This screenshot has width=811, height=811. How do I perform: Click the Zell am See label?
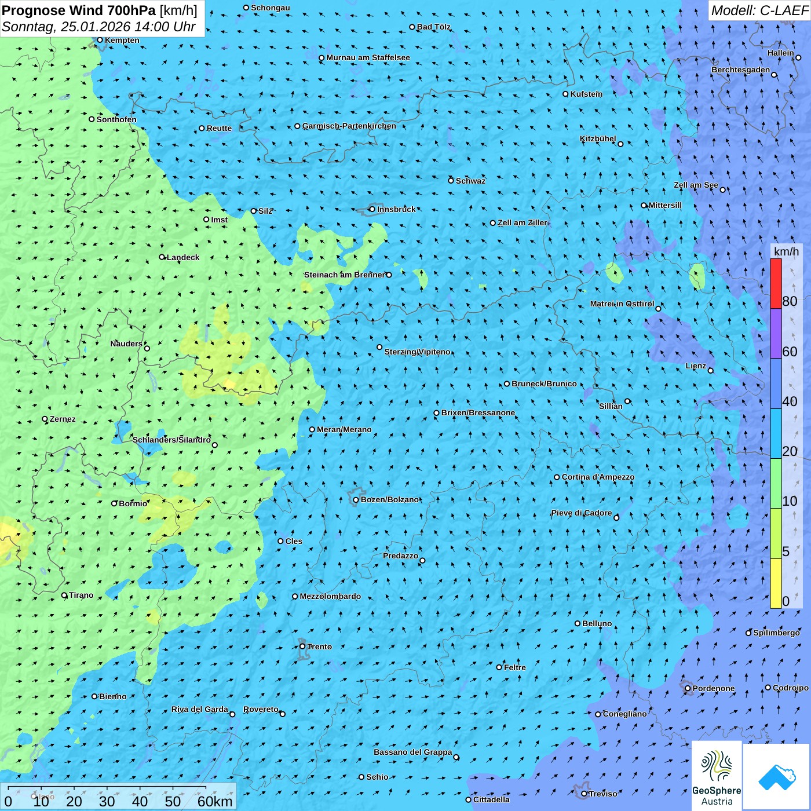696,185
